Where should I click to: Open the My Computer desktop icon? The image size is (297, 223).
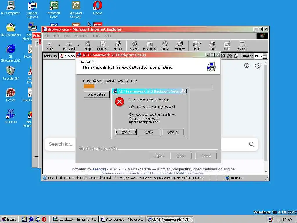pos(10,8)
